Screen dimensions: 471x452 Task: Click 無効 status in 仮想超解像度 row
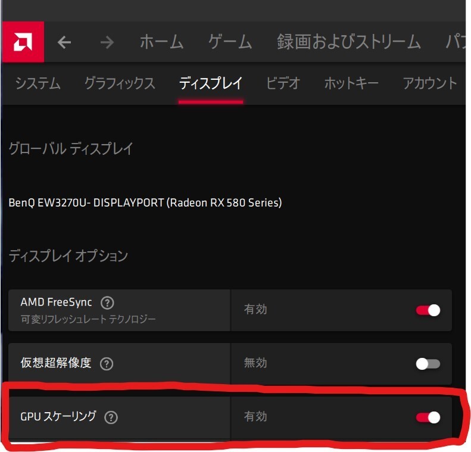255,363
